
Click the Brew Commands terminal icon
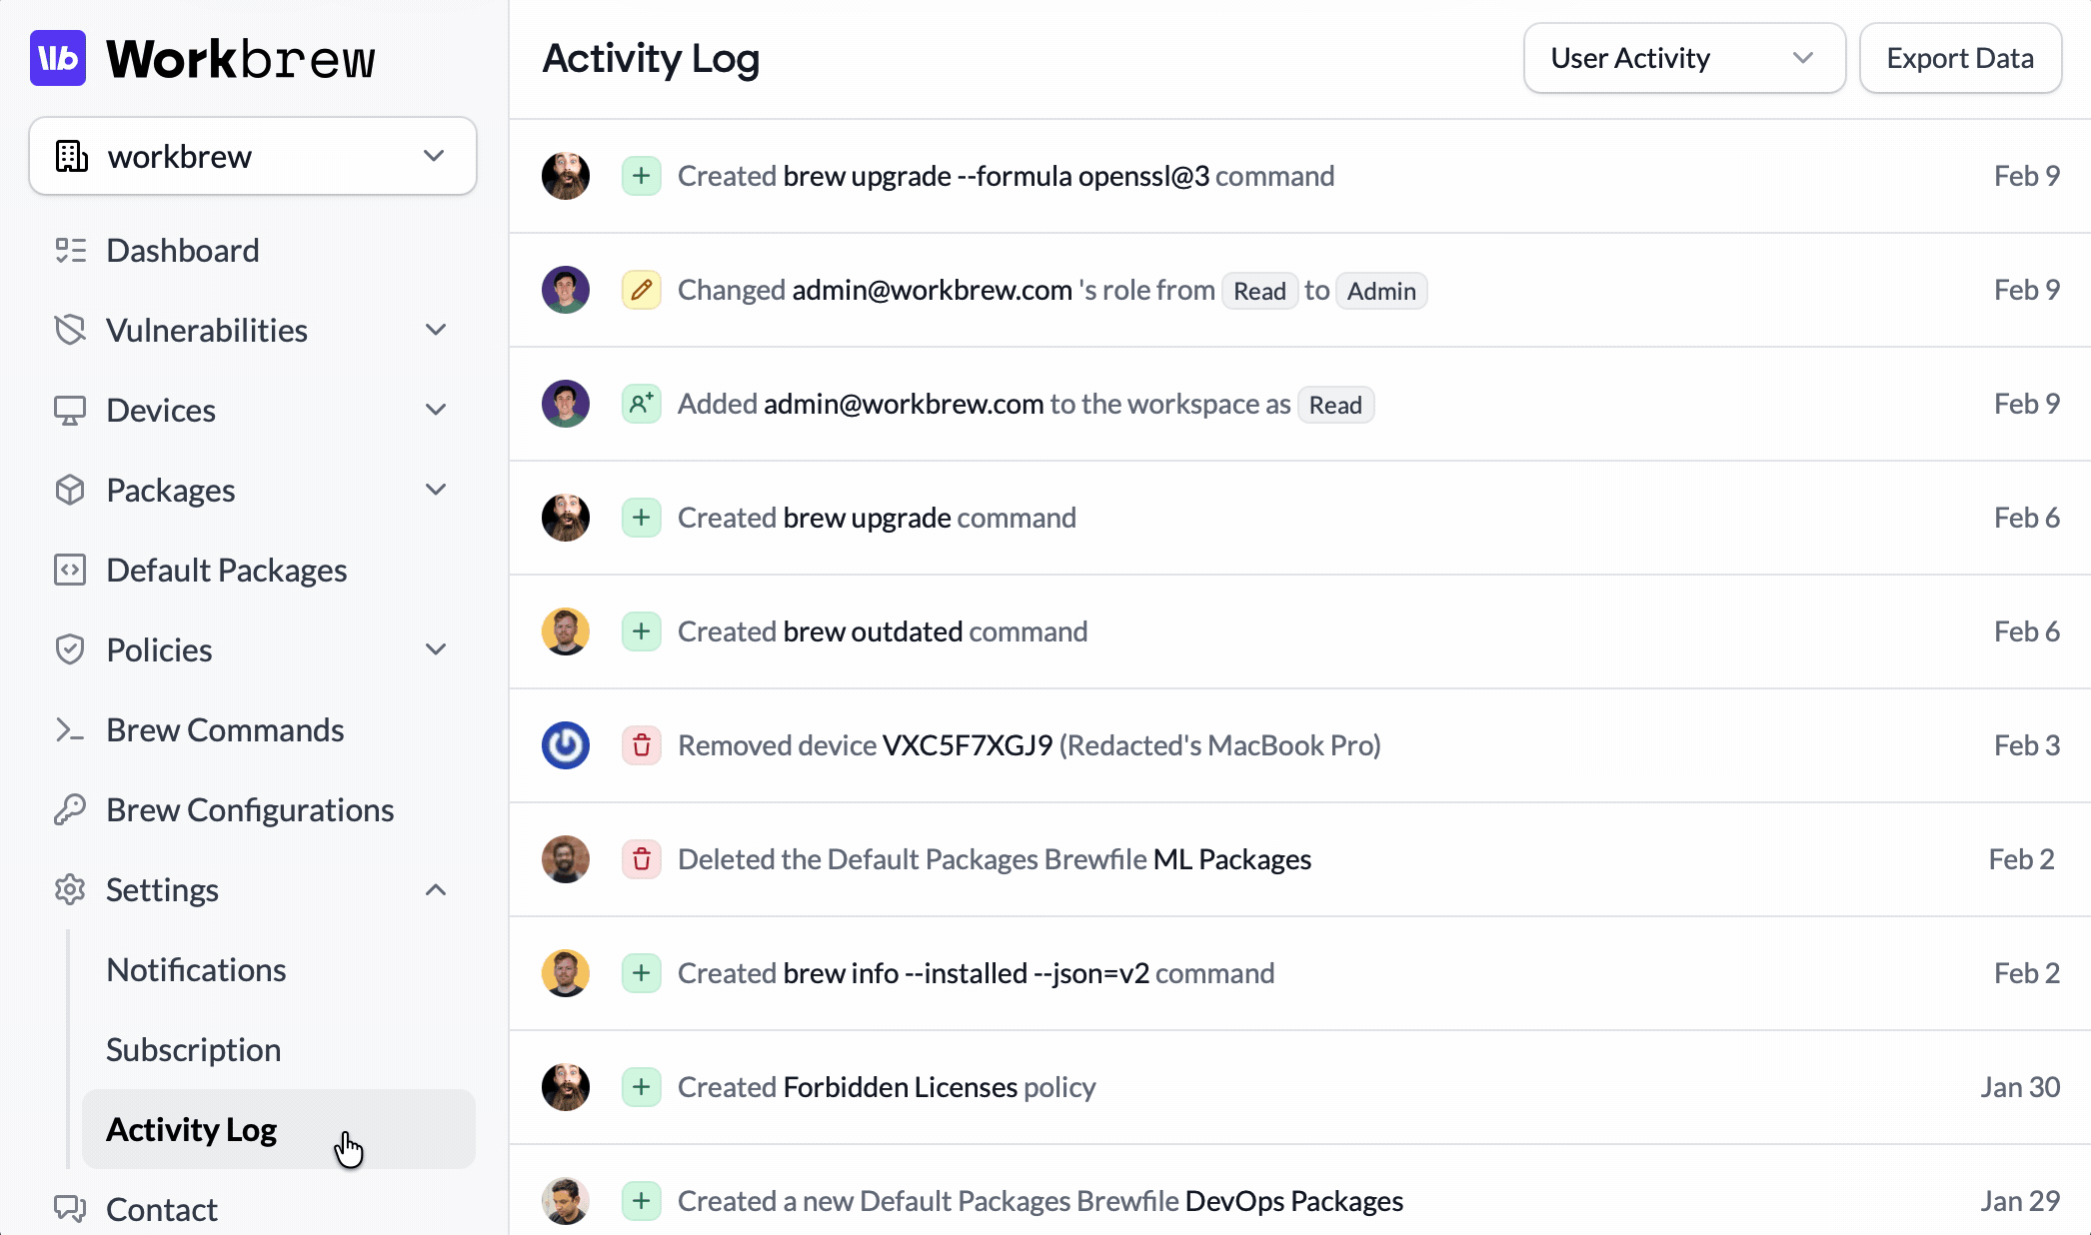(x=70, y=730)
